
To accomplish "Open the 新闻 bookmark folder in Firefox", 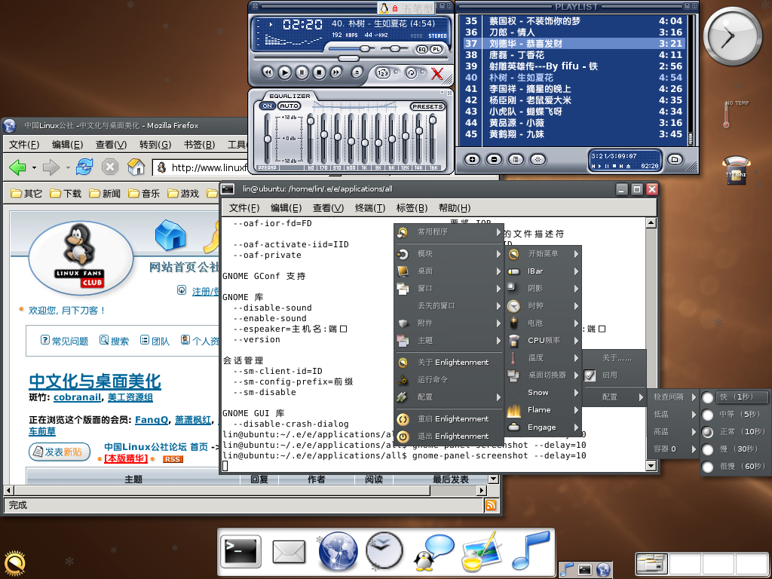I will pyautogui.click(x=105, y=194).
